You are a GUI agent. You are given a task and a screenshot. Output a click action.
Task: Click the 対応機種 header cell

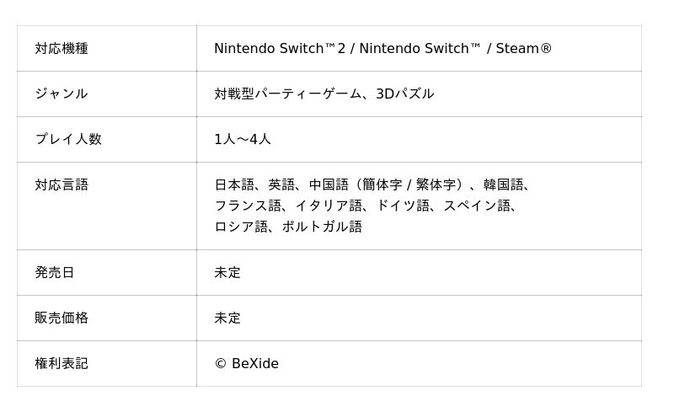pyautogui.click(x=62, y=49)
